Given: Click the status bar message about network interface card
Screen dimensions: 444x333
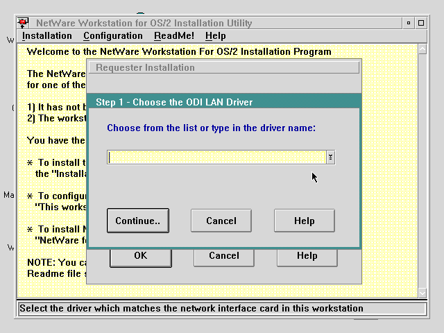Looking at the screenshot, I should click(x=191, y=308).
